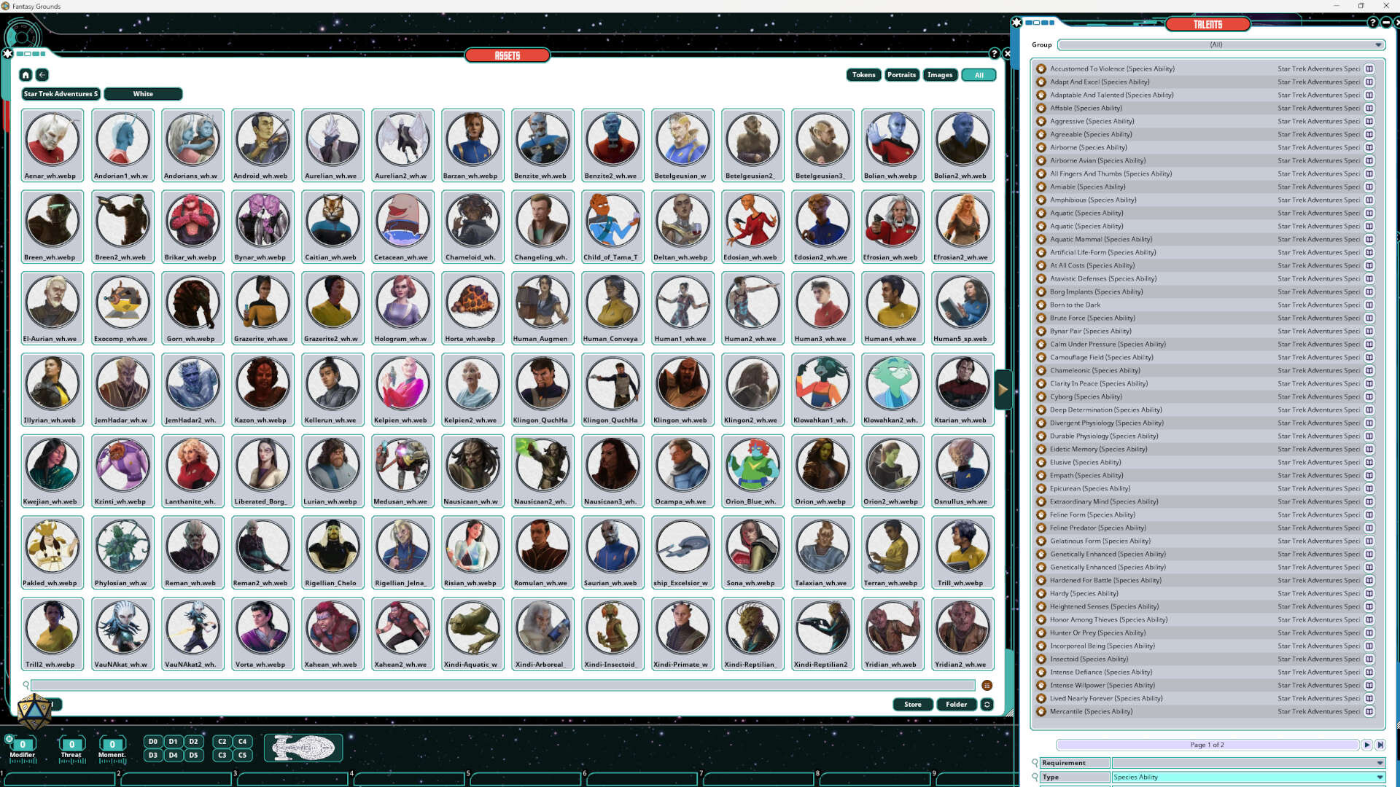Click the Page 1 of 2 indicator
This screenshot has height=787, width=1400.
click(1207, 745)
